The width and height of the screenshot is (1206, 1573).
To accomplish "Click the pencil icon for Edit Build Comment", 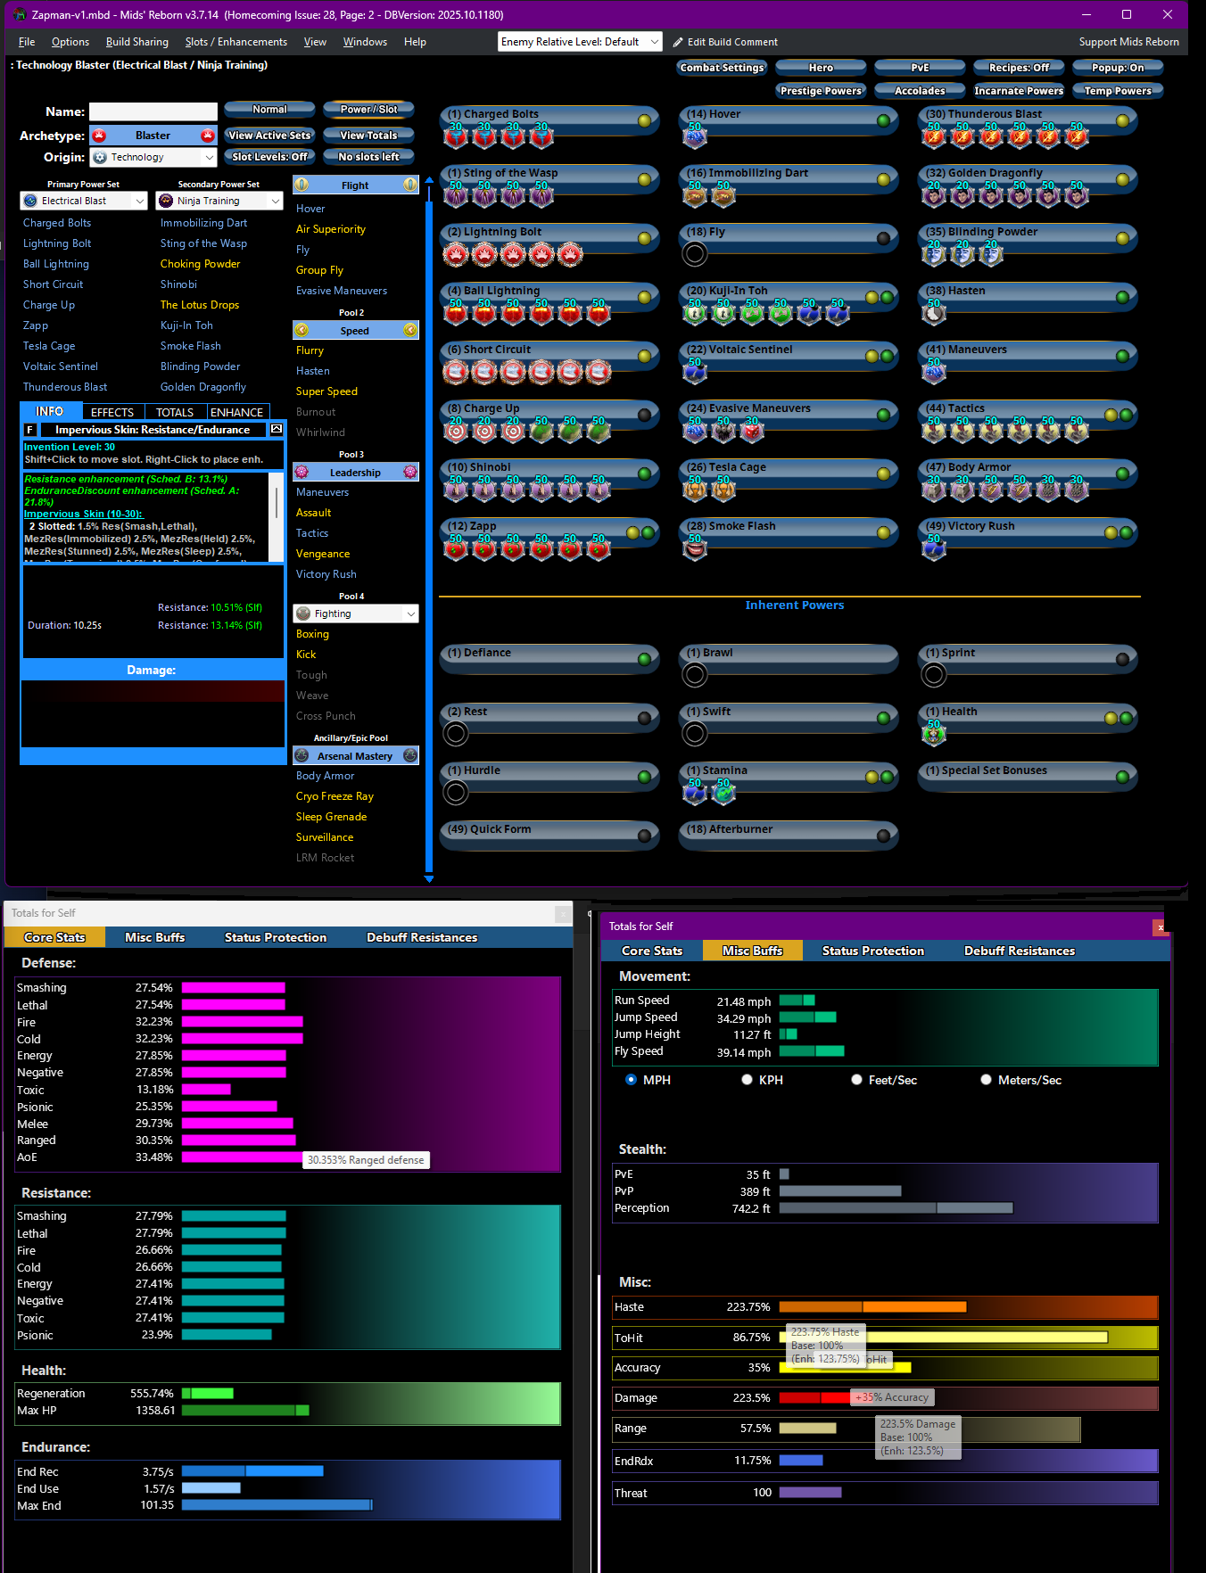I will point(678,42).
